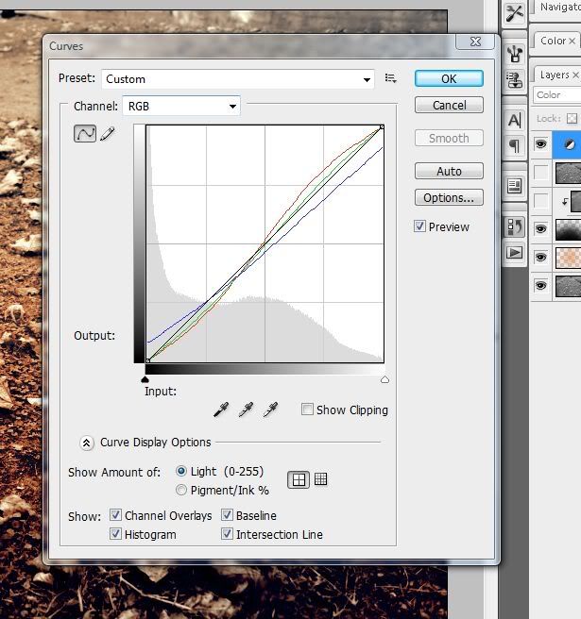Close the Color panel tab

pos(572,41)
